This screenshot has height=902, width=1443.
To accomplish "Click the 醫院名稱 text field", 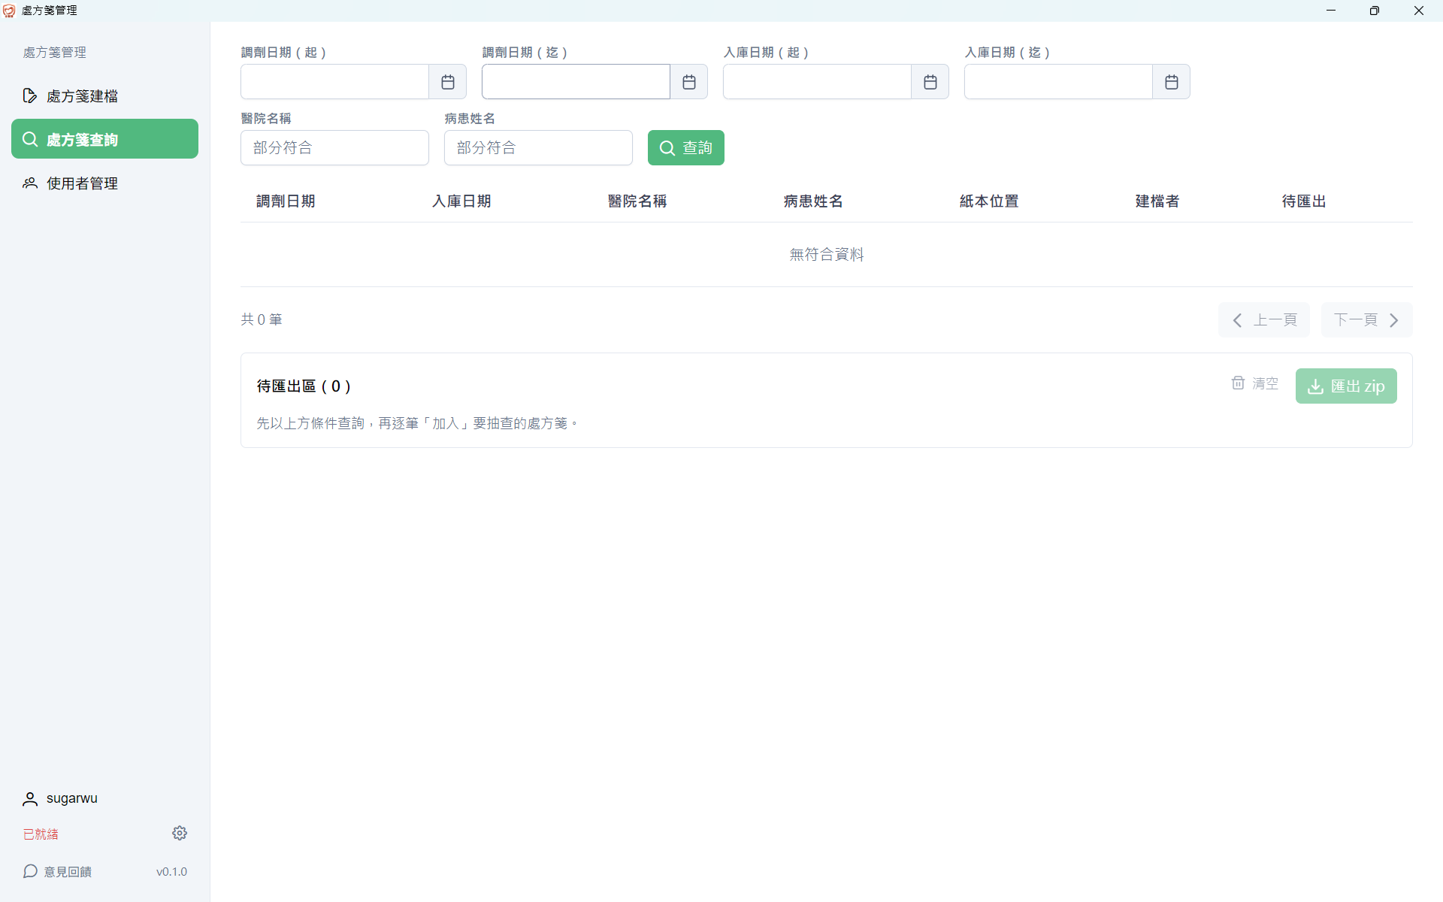I will (x=334, y=147).
